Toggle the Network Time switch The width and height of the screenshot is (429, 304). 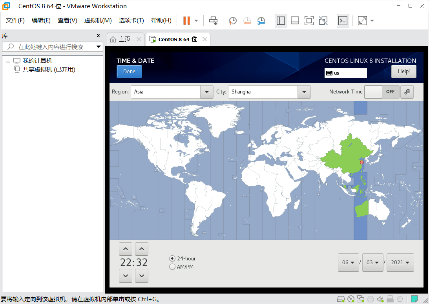pos(382,92)
